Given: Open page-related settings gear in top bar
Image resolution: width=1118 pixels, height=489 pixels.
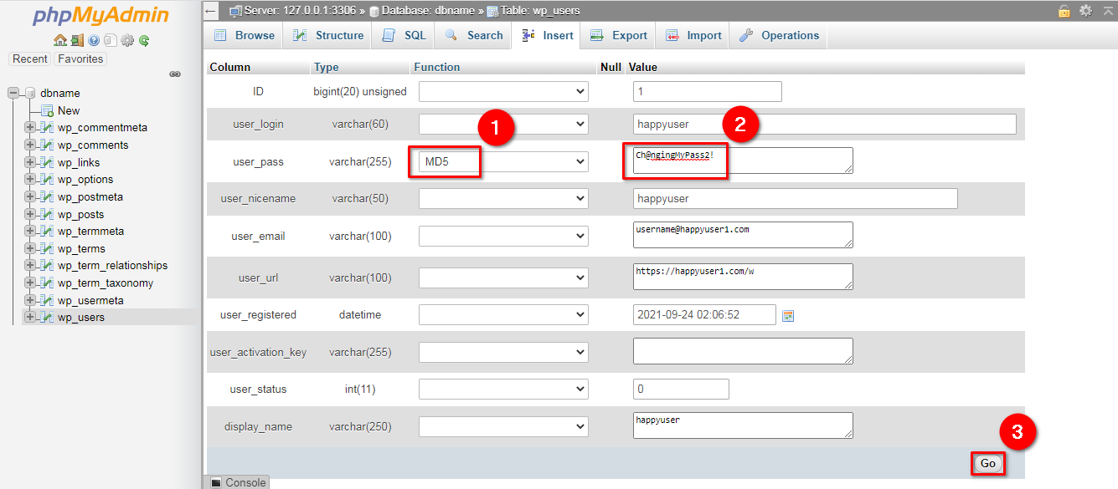Looking at the screenshot, I should tap(1085, 11).
